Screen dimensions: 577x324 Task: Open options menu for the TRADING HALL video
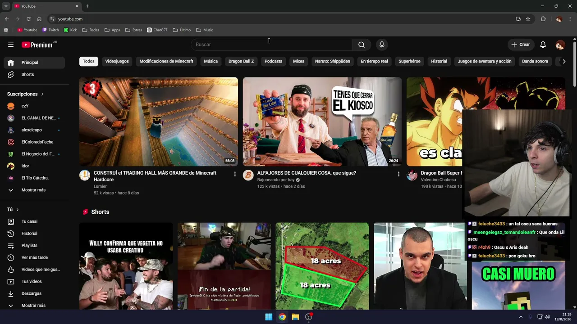(235, 174)
